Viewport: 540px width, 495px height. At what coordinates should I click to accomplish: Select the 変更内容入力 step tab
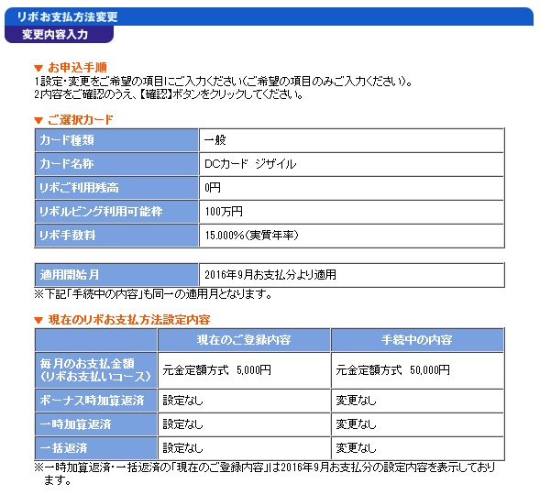[x=59, y=35]
